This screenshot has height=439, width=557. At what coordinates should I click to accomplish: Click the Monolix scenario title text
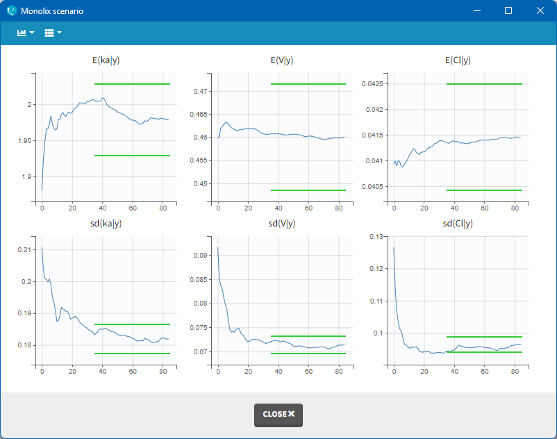52,11
